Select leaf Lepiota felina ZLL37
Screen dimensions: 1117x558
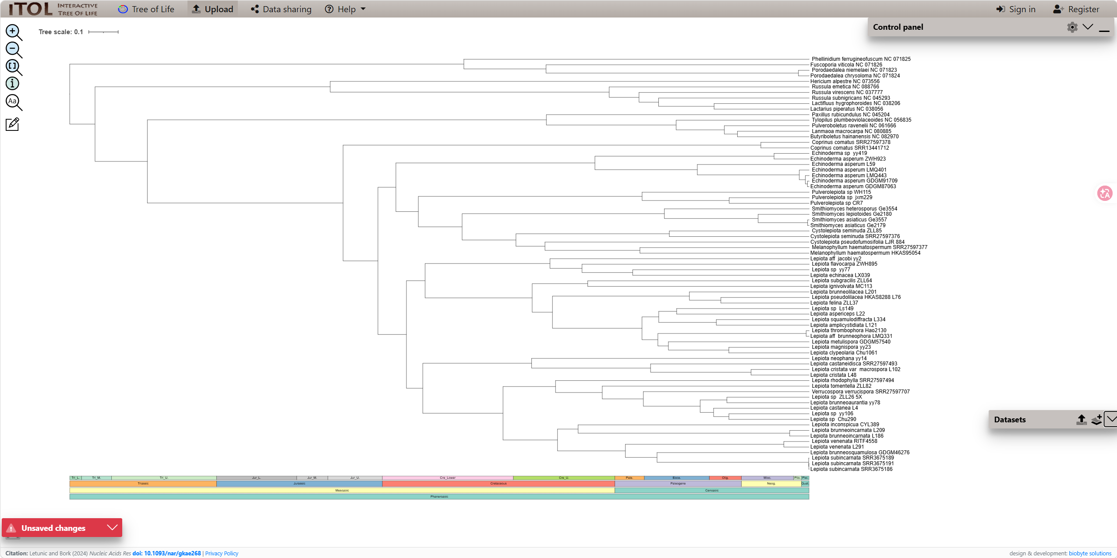pyautogui.click(x=834, y=303)
